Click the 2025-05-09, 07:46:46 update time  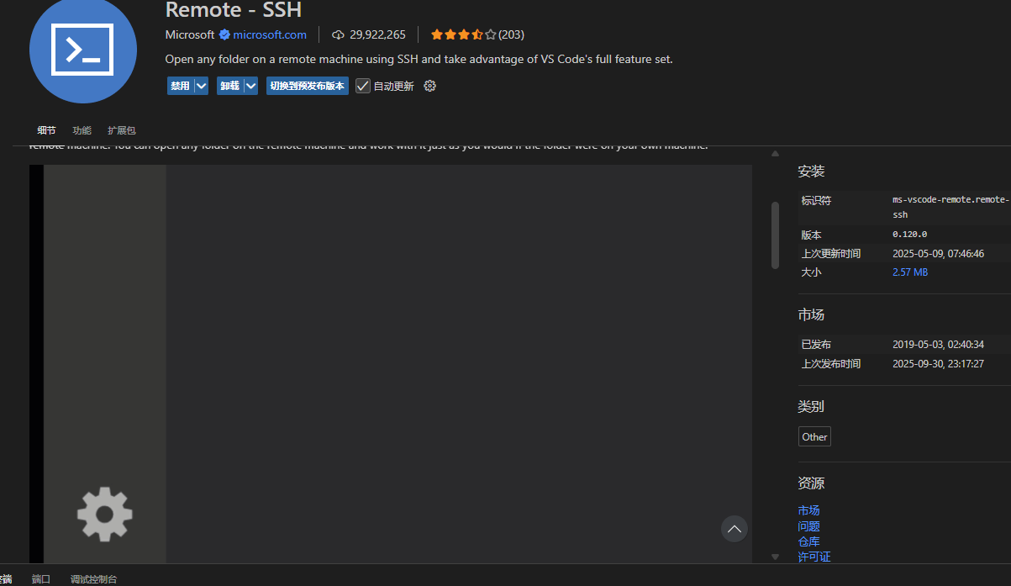click(938, 253)
